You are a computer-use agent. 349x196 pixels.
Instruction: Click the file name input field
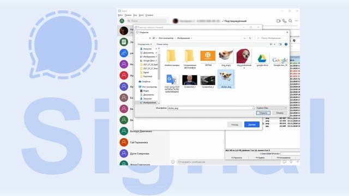(210, 108)
